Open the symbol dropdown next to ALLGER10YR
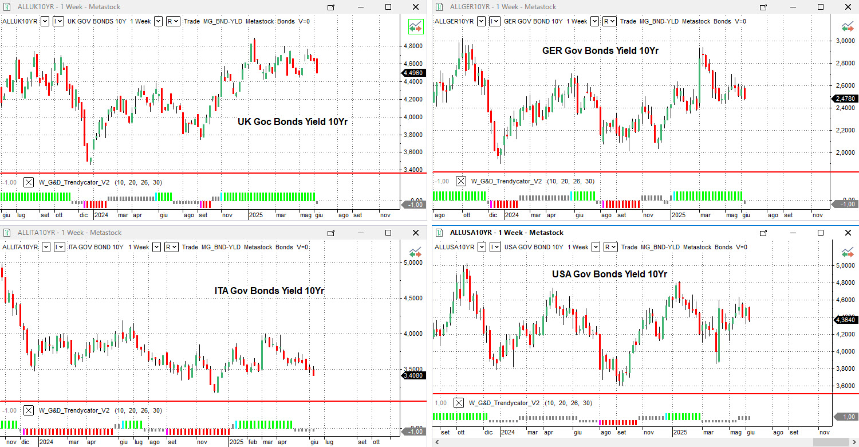Viewport: 859px width, 447px height. (x=482, y=21)
